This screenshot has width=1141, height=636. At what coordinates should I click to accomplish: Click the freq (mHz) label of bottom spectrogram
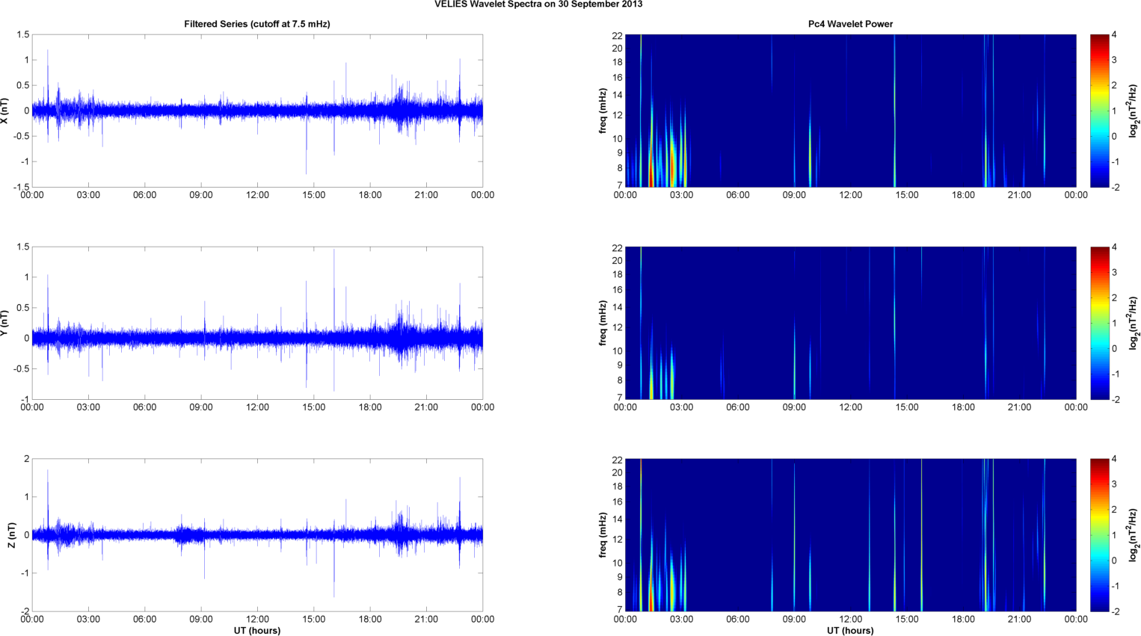(x=603, y=535)
